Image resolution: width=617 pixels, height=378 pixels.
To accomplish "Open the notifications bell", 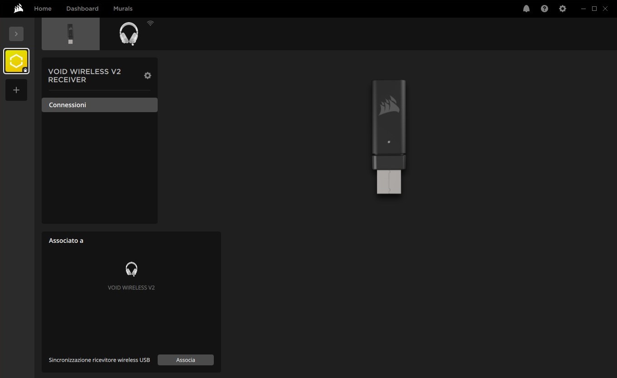I will tap(526, 9).
